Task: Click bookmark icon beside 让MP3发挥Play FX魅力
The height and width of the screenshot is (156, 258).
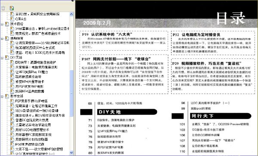Action: [12, 72]
